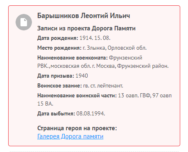Click the Дата призыва label
Screen dimensions: 188x152
coord(56,76)
